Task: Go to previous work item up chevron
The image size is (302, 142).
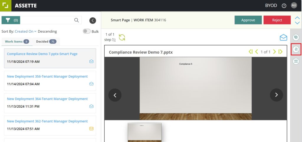Action: click(x=297, y=18)
